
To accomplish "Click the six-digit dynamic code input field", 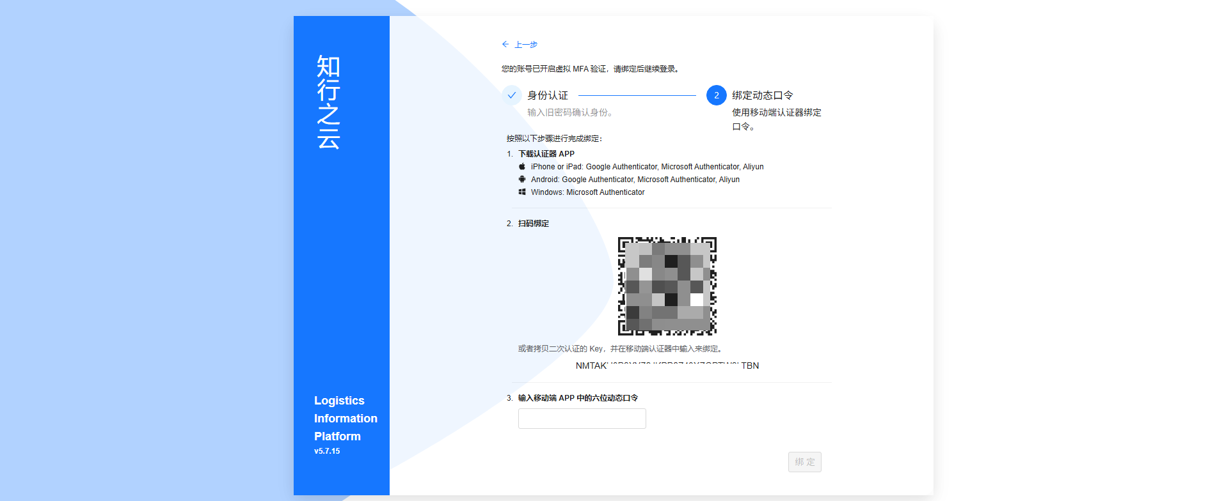I will pos(582,419).
